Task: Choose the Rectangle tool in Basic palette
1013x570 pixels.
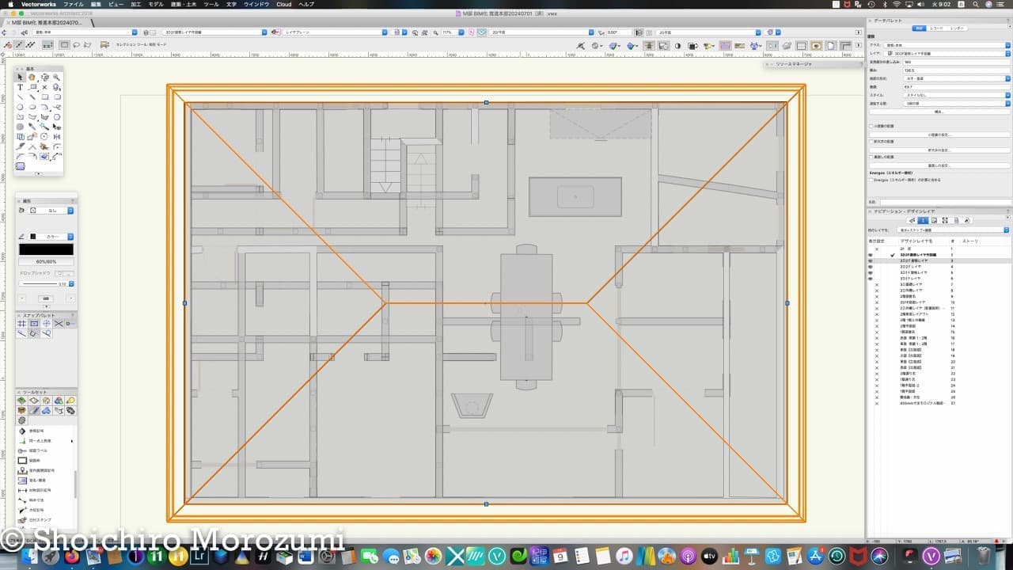Action: click(45, 97)
